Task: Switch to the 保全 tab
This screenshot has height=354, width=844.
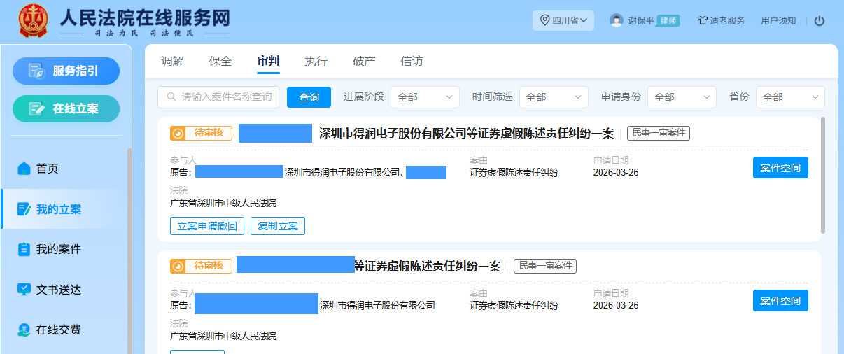Action: tap(220, 61)
